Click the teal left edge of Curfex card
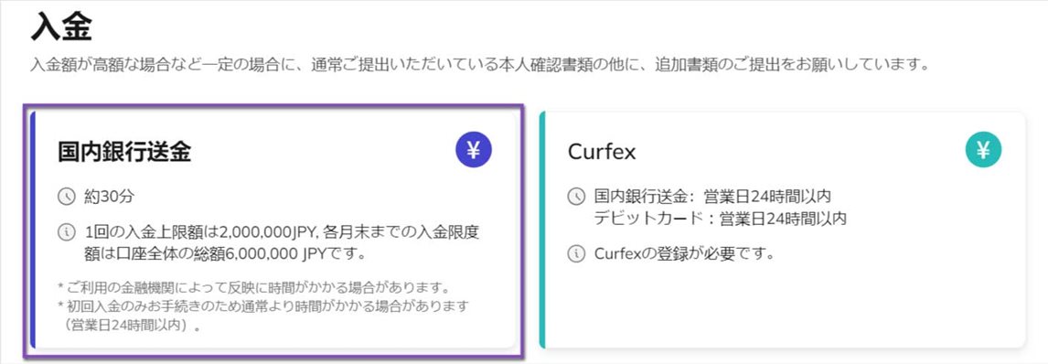1048x364 pixels. [542, 229]
